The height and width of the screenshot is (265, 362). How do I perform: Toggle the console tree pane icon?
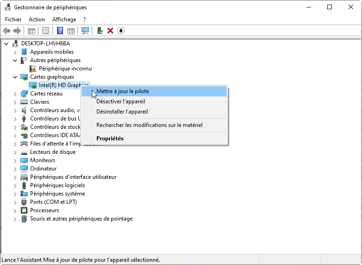pyautogui.click(x=32, y=31)
